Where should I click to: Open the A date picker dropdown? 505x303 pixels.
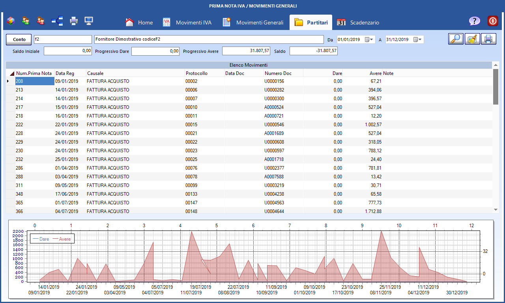coord(420,39)
